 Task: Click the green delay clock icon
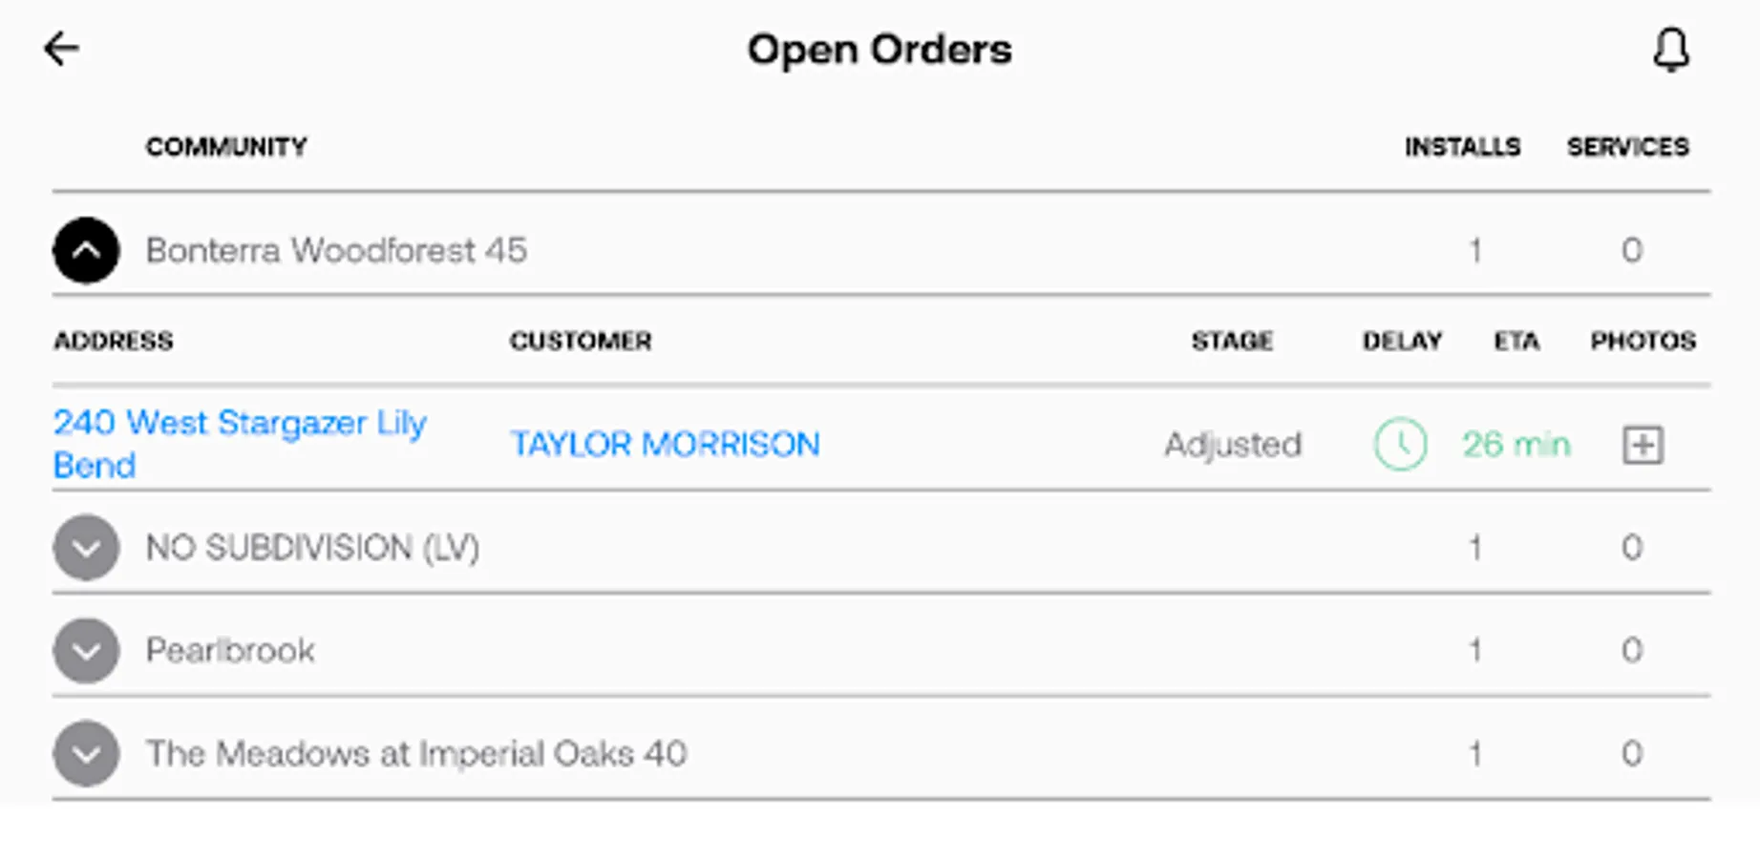pos(1400,444)
